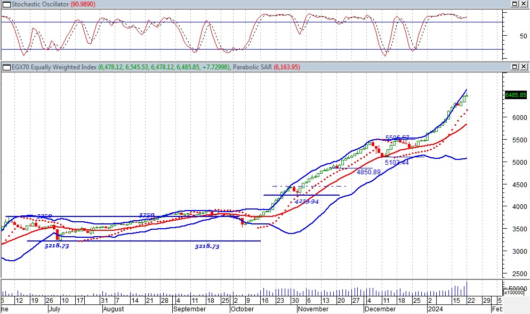Maximize the EGX70 index price pane
The image size is (530, 314).
515,67
